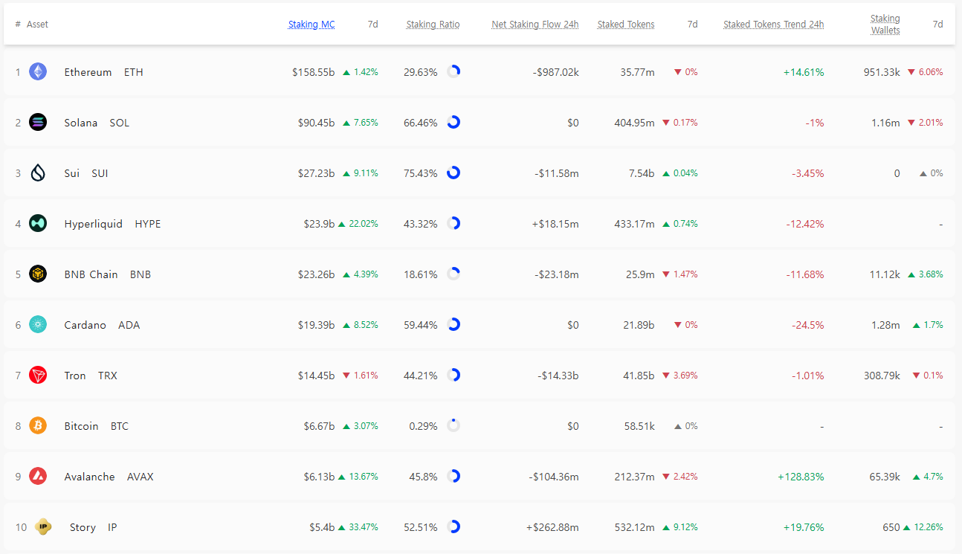Screen dimensions: 962x554
Task: Click the Story IP coin logo
Action: pos(43,526)
